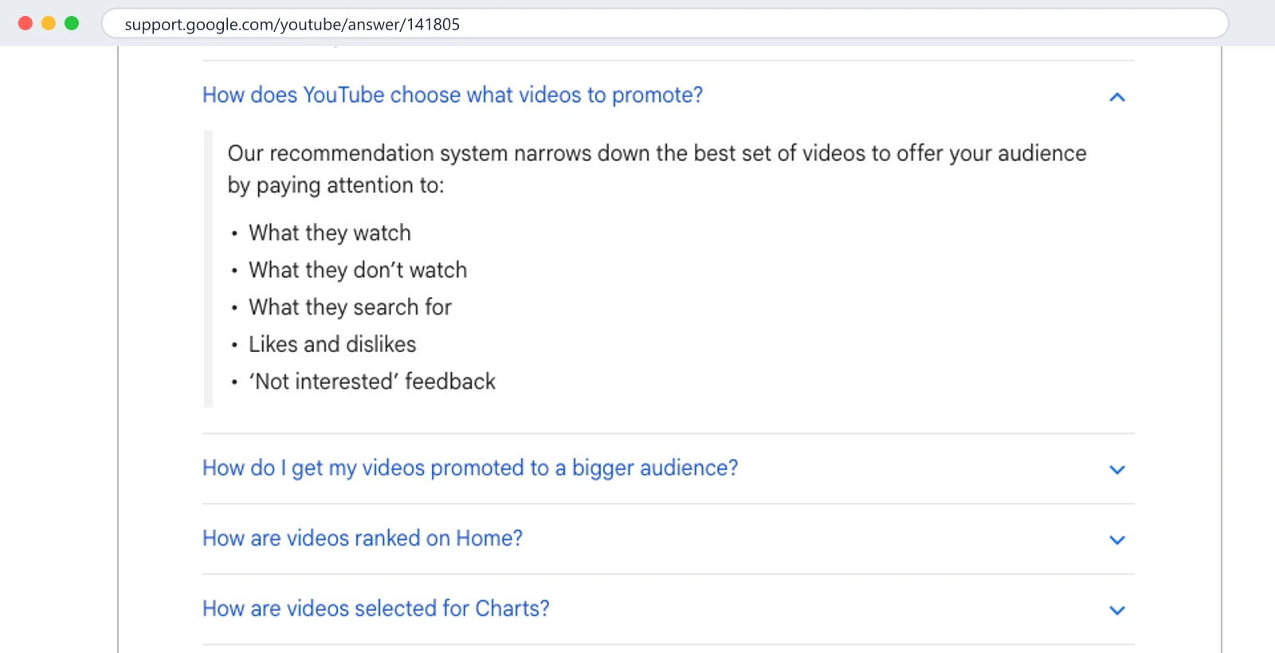The height and width of the screenshot is (653, 1275).
Task: Open 'How do I get my videos promoted' question
Action: coord(470,467)
